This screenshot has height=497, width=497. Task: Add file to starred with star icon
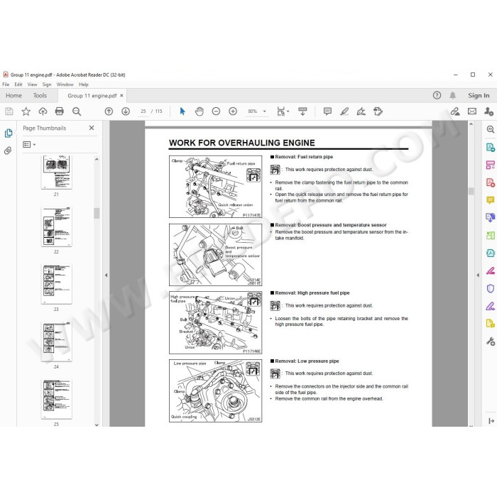(26, 111)
